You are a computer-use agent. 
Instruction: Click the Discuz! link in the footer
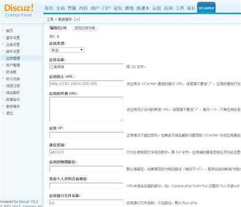click(x=24, y=202)
